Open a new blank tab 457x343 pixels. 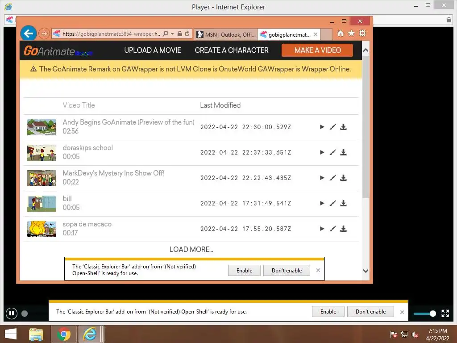click(326, 34)
